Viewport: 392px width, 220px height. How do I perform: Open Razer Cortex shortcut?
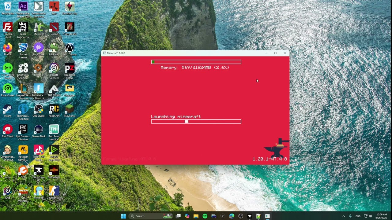tap(8, 90)
